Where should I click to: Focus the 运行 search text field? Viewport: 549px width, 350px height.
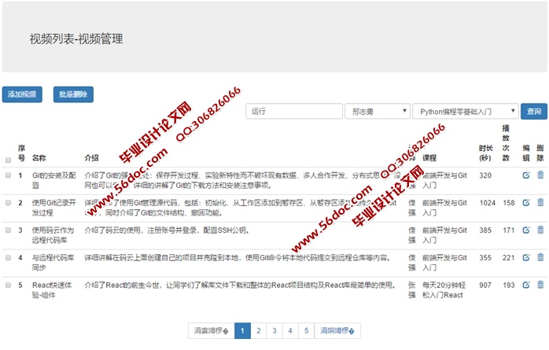click(293, 112)
